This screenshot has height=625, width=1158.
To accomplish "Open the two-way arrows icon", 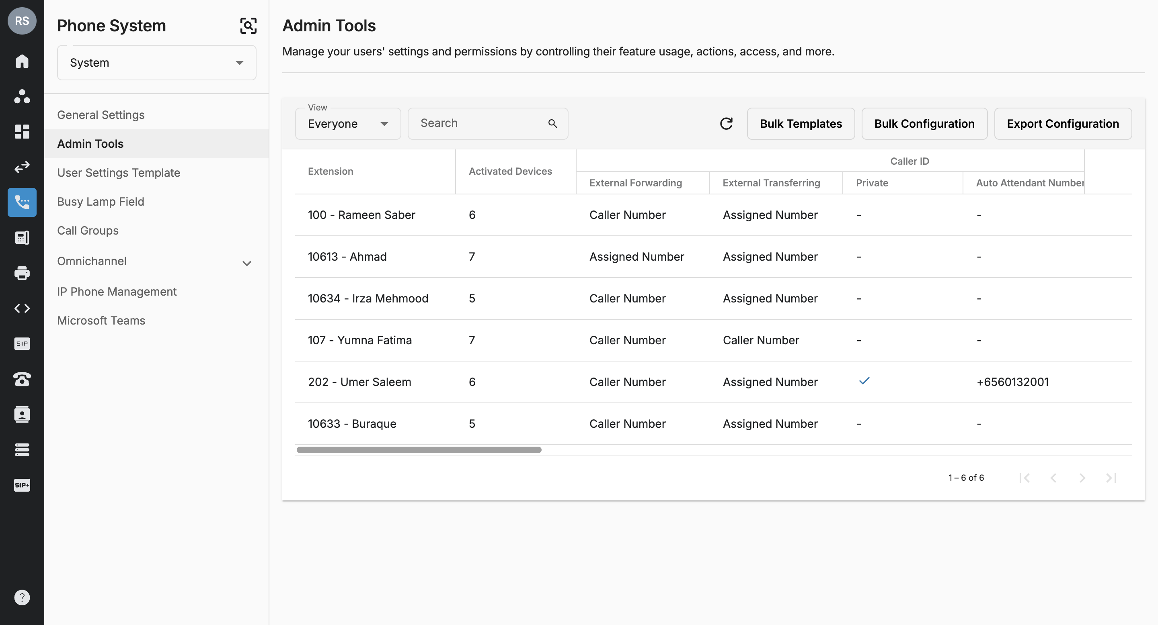I will click(22, 167).
